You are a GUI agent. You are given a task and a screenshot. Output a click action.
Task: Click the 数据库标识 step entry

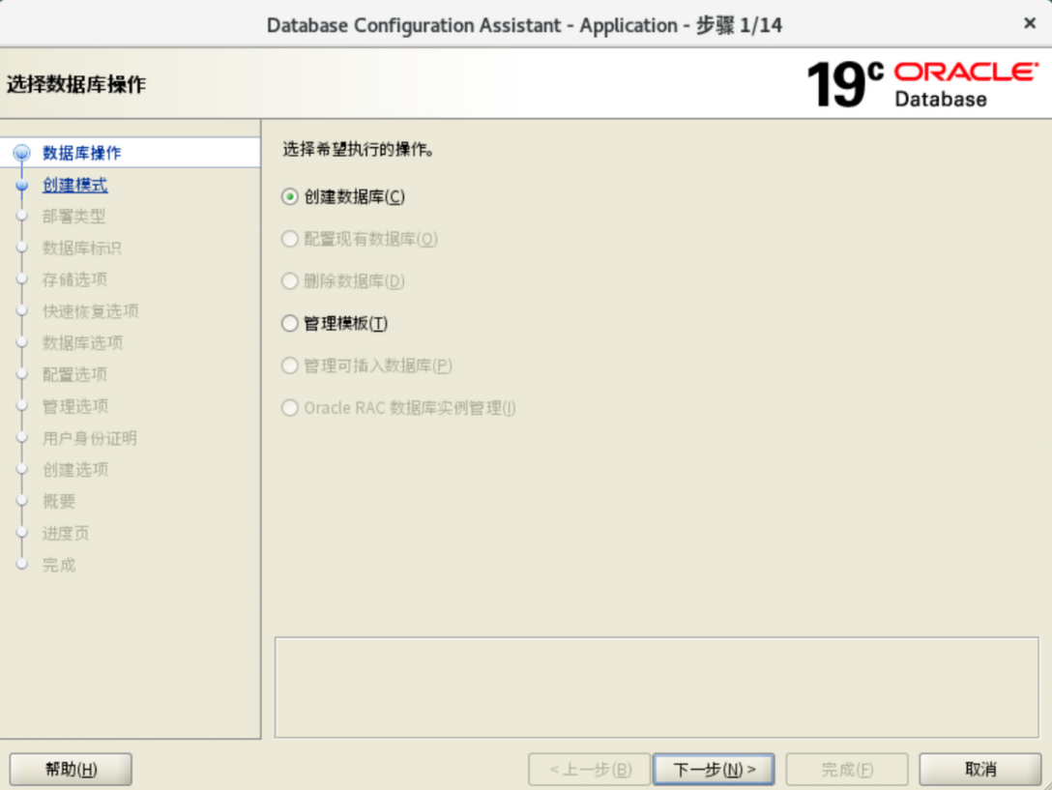pos(81,249)
